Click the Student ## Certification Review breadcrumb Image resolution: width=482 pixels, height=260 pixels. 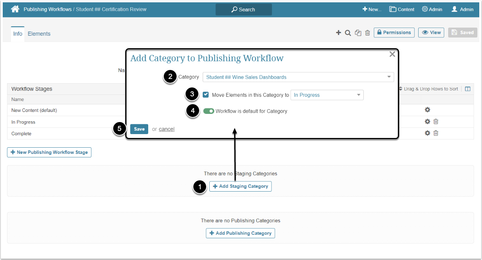(111, 9)
